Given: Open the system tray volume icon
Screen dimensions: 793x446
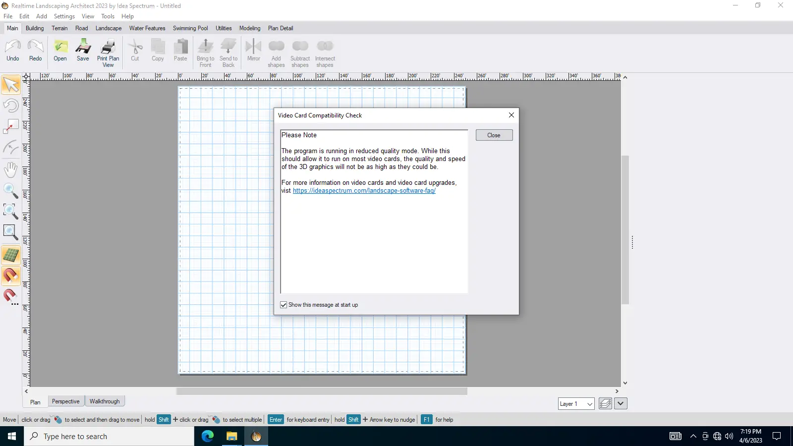Looking at the screenshot, I should pos(729,436).
